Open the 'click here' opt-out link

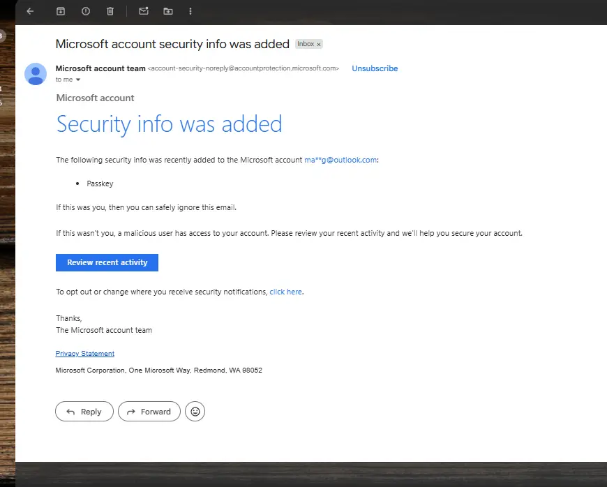click(x=285, y=292)
